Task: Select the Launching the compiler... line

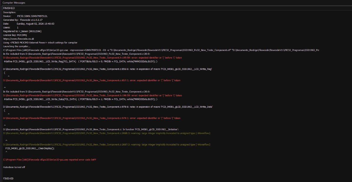Action: (x=16, y=46)
